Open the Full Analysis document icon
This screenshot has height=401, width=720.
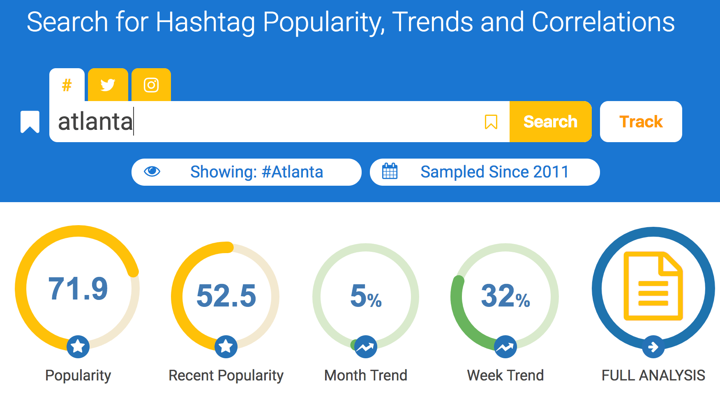click(653, 286)
